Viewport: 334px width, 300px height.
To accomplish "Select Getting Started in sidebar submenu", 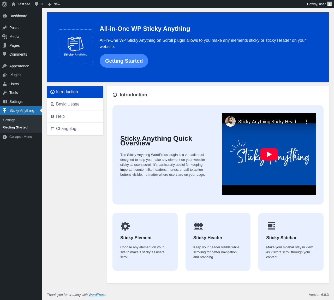I will [x=21, y=127].
